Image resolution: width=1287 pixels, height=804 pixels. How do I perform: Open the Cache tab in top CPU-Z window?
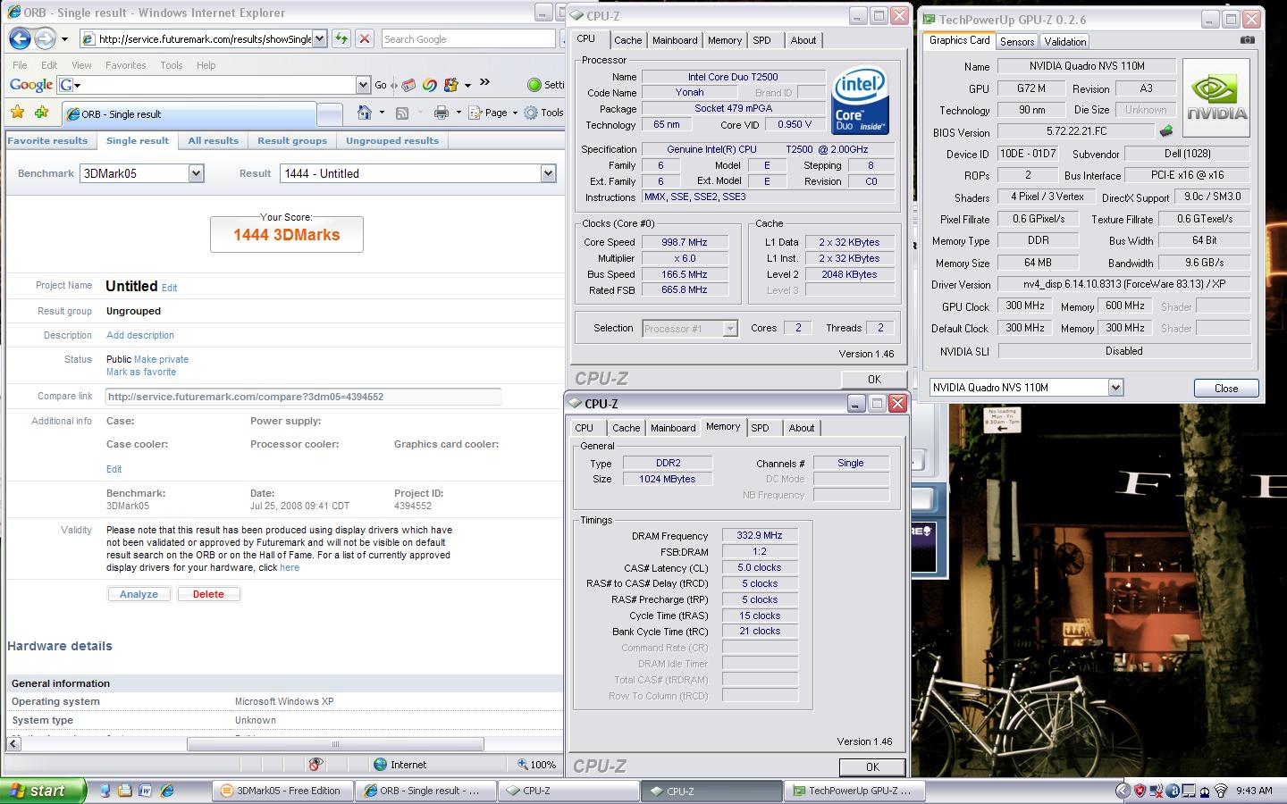coord(627,40)
